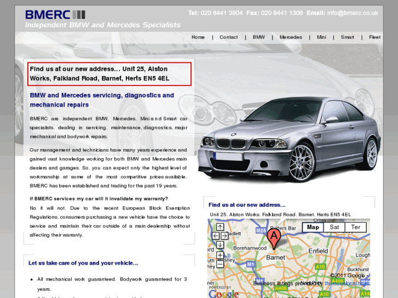The height and width of the screenshot is (298, 398).
Task: Click the 'BMW and Mercedes servicing, diagnostics' heading
Action: click(102, 100)
